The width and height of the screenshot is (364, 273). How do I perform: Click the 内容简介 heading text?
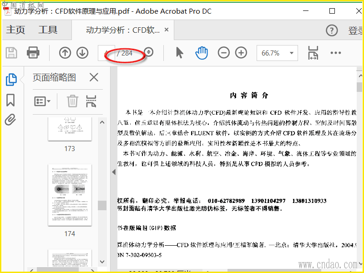(249, 96)
